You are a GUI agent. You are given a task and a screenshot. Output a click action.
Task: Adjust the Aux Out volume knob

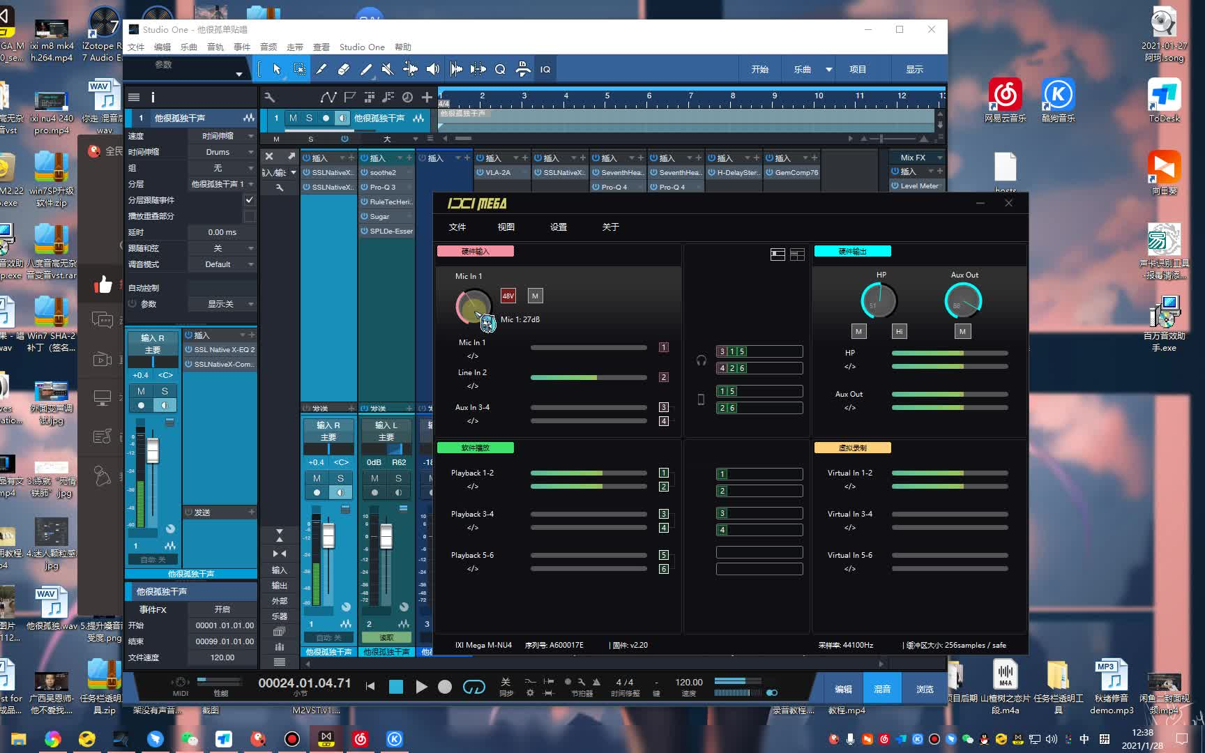963,301
